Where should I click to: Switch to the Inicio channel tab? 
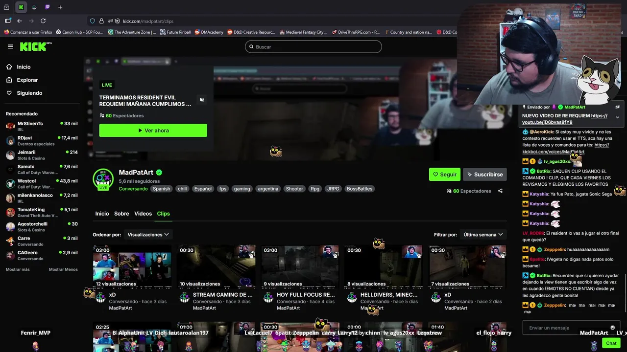point(102,214)
